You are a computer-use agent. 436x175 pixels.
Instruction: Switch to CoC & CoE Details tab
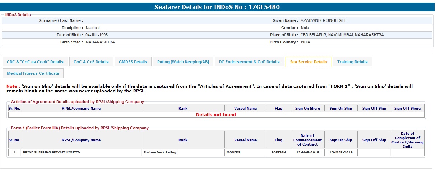[91, 62]
